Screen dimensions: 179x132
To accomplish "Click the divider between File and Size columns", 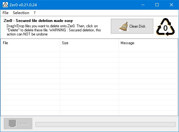I will click(x=60, y=43).
